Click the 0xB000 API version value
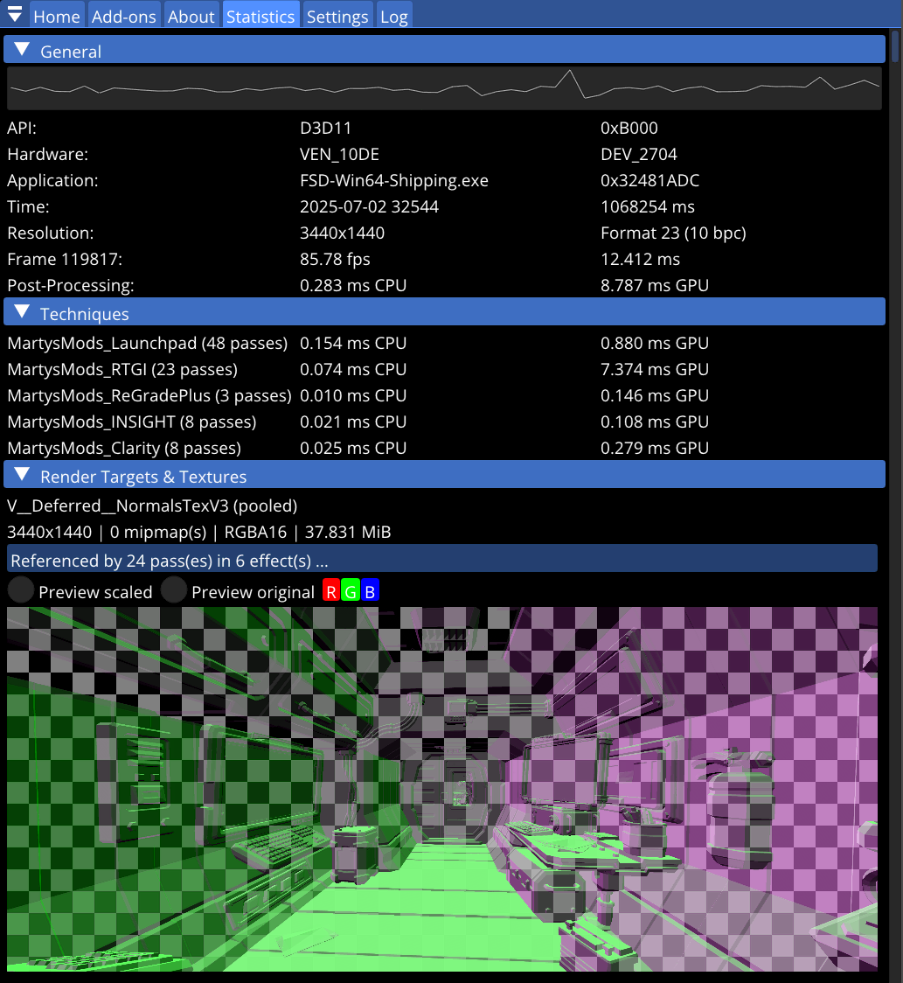The height and width of the screenshot is (983, 903). tap(629, 128)
